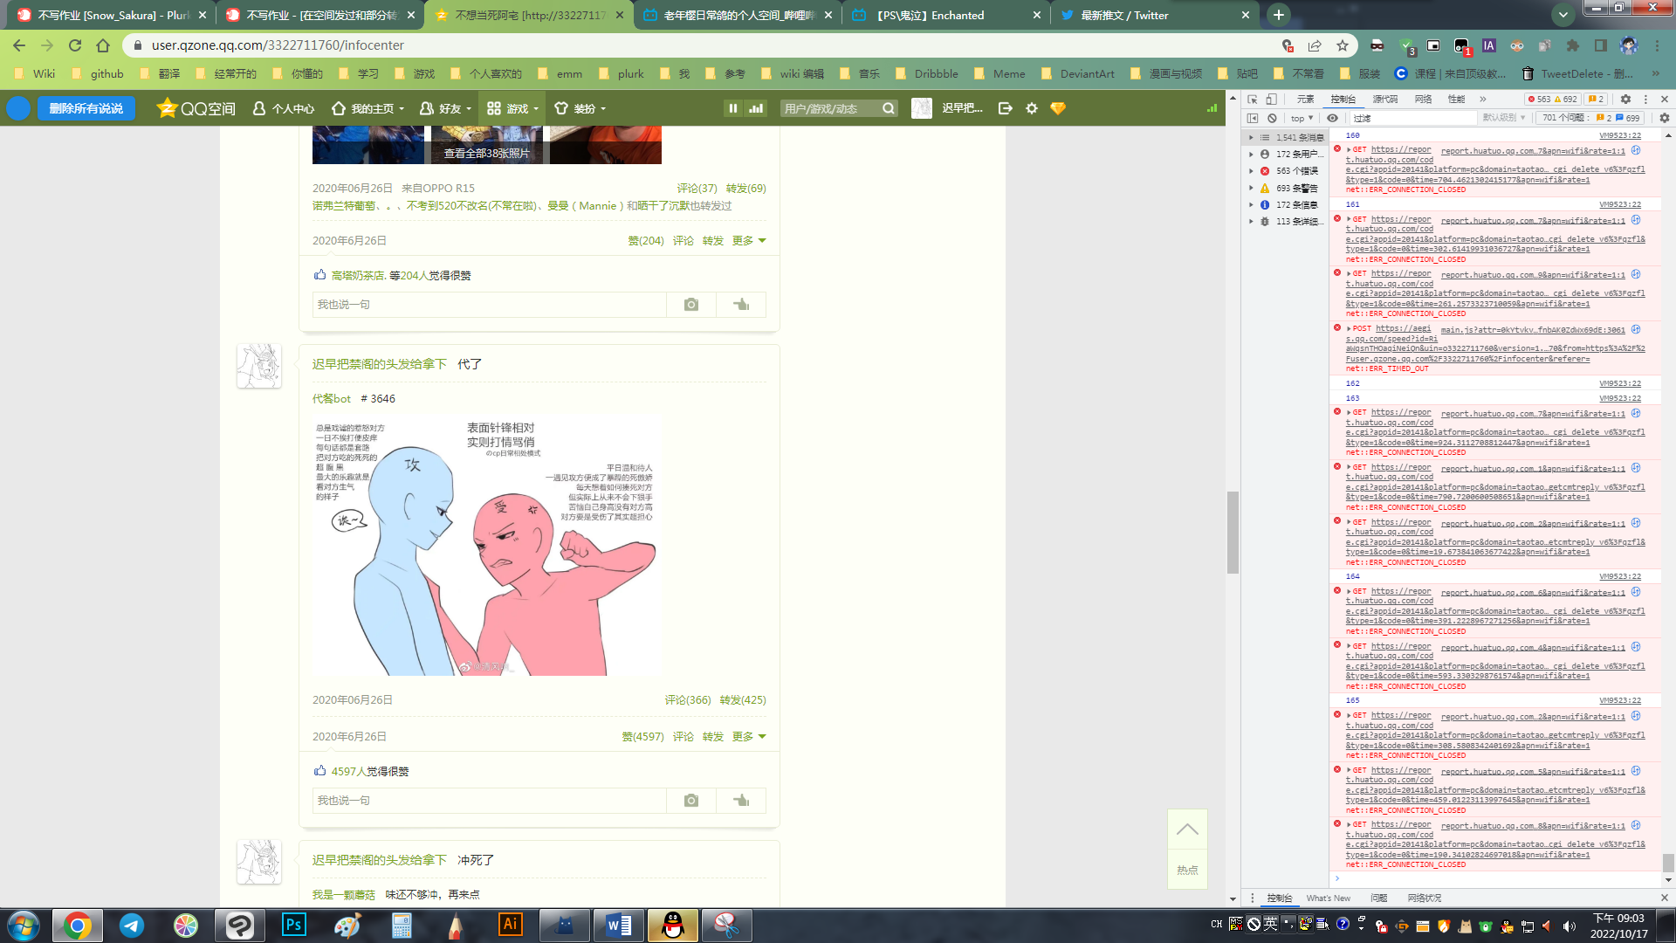Screen dimensions: 1676x943
Task: Click console vertical scrollbar thumb
Action: (1668, 862)
